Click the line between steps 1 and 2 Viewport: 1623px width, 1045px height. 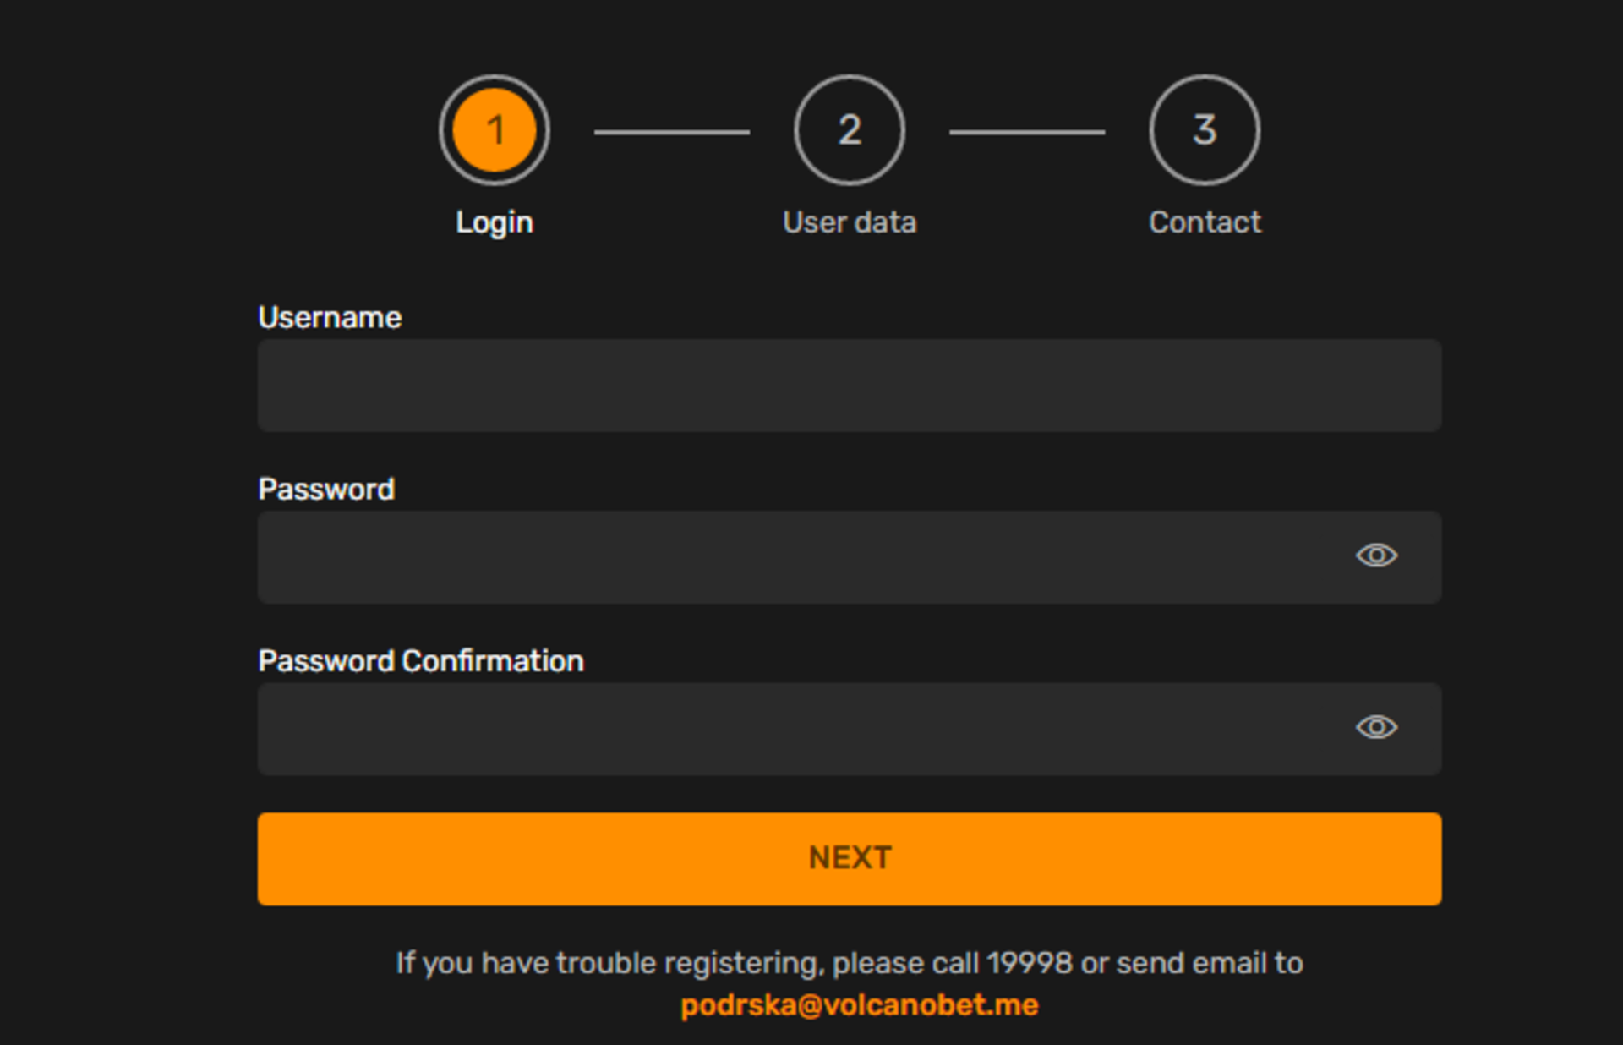(672, 132)
